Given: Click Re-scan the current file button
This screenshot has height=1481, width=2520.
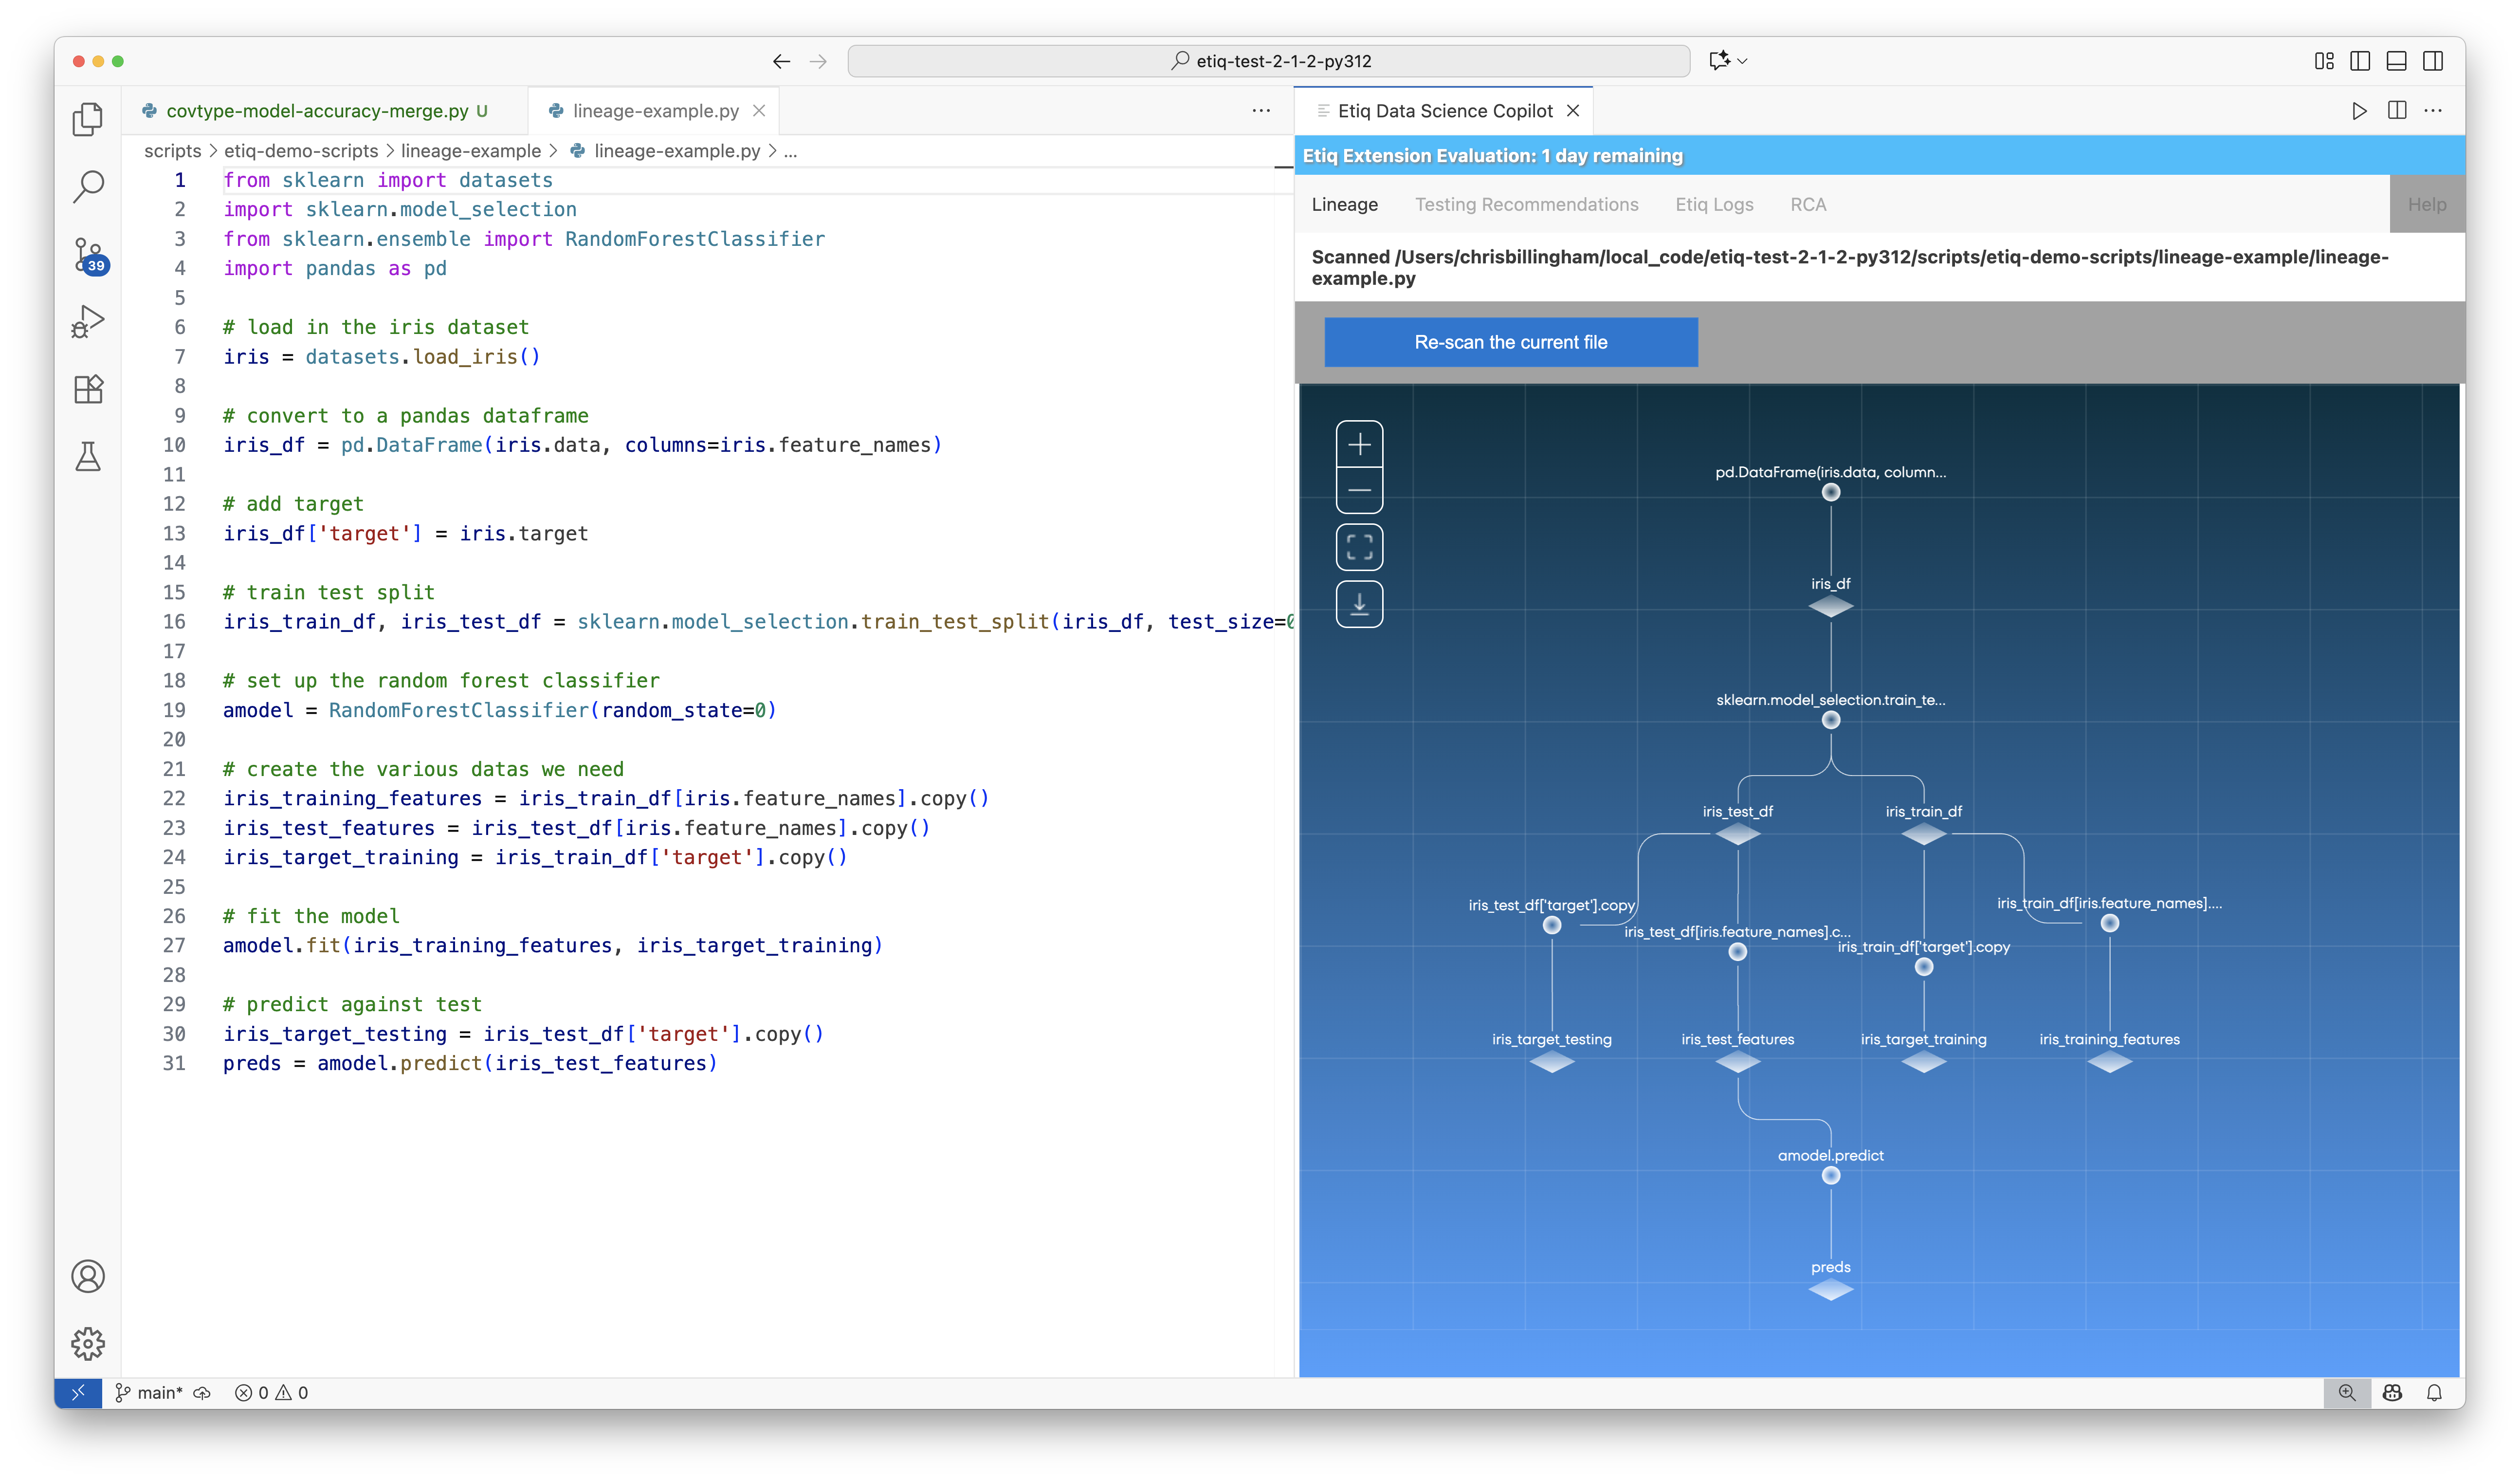Looking at the screenshot, I should [1510, 342].
